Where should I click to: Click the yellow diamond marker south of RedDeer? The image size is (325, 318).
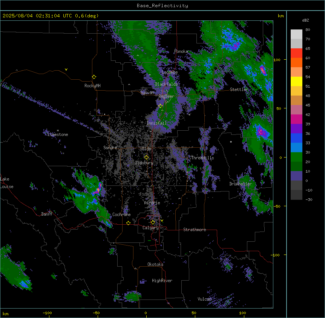pos(160,106)
